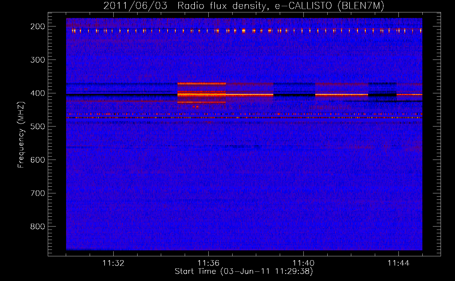Select the 500 frequency tick label
The image size is (455, 281).
point(38,126)
